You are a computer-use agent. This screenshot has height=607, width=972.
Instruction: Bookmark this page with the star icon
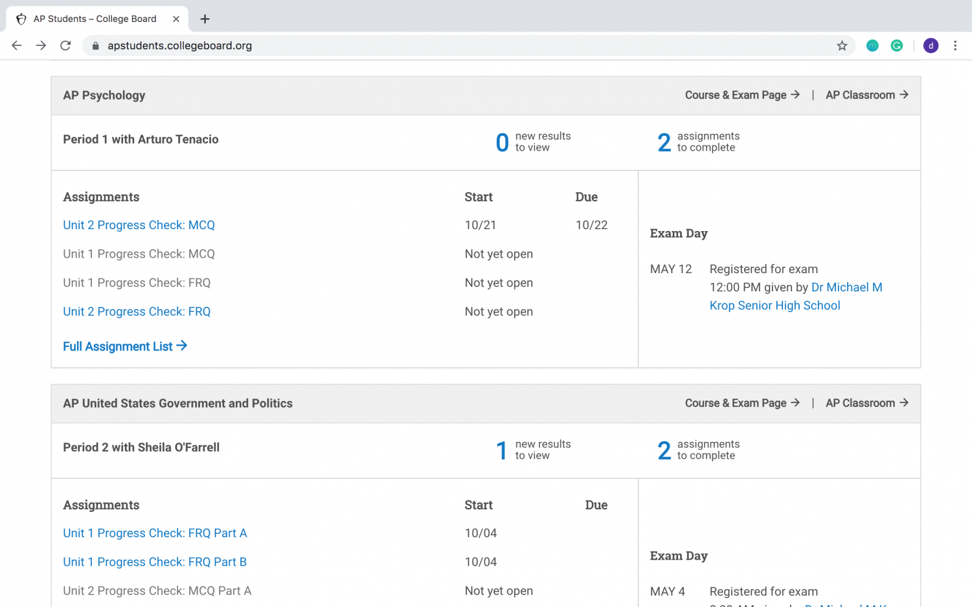[x=842, y=45]
